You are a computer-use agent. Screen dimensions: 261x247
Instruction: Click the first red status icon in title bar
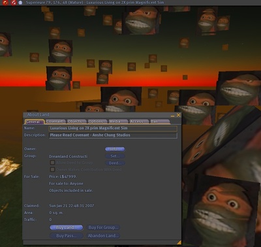5,3
